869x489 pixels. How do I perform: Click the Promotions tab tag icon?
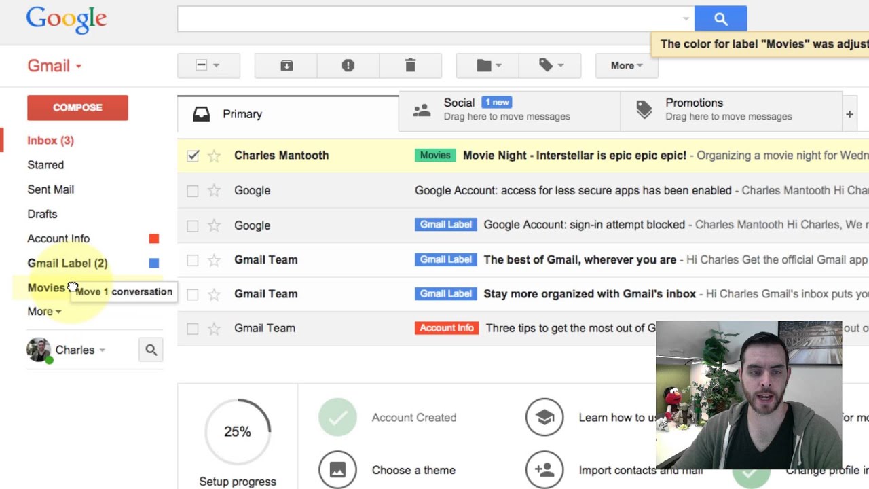[644, 109]
